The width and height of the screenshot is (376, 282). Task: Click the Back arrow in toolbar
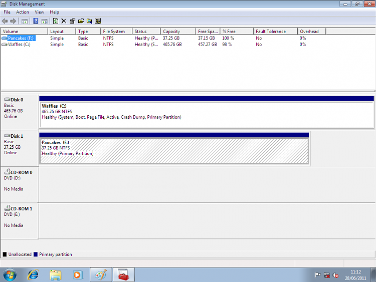[5, 21]
